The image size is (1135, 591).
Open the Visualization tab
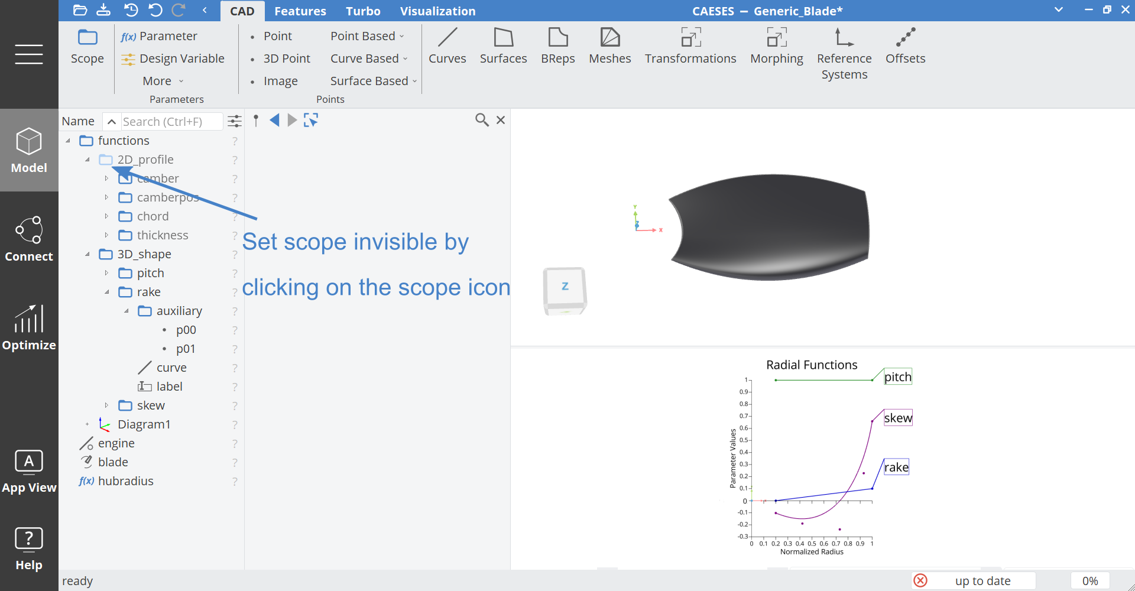tap(437, 11)
